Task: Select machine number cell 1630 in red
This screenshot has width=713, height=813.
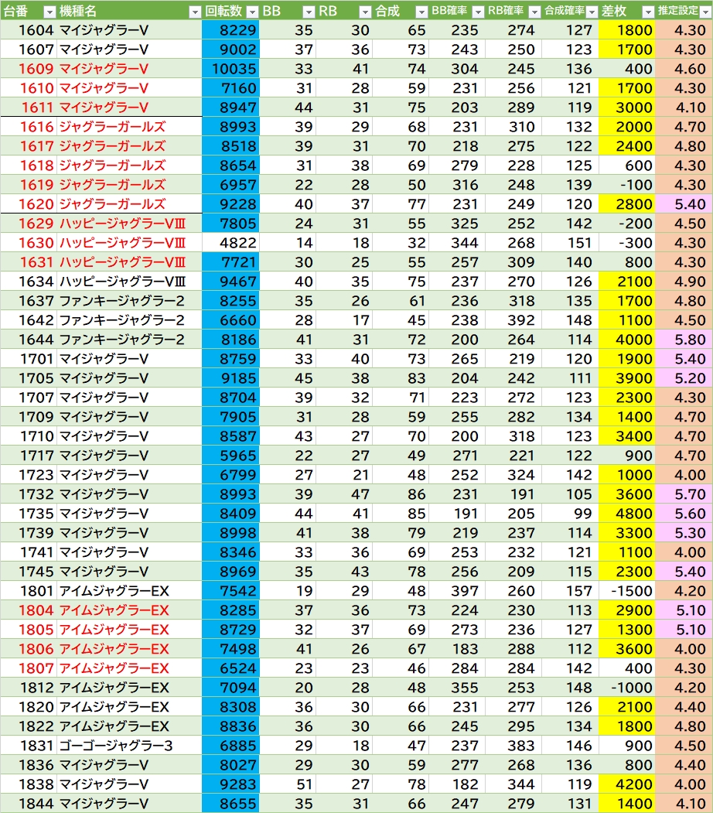Action: [x=29, y=243]
